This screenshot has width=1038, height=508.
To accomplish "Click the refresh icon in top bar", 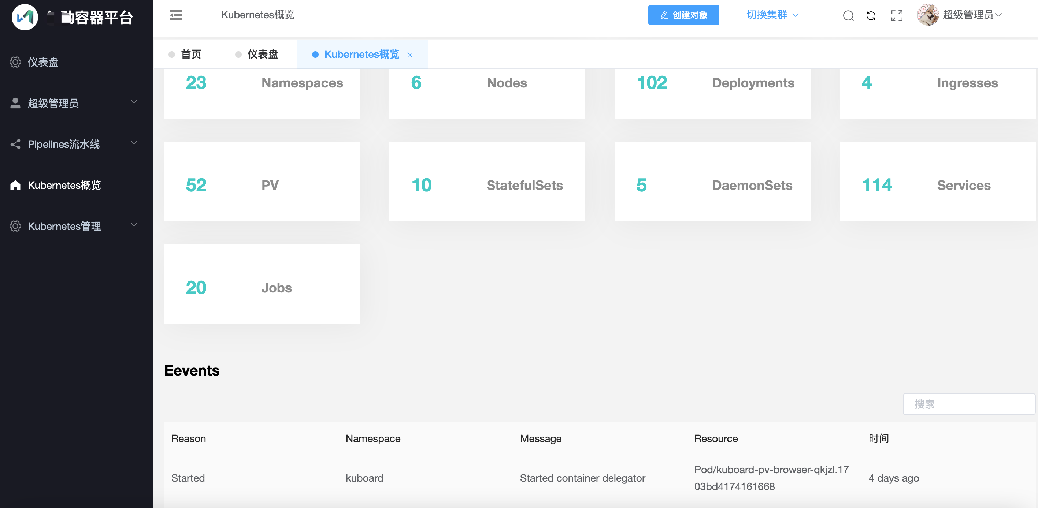I will (871, 16).
